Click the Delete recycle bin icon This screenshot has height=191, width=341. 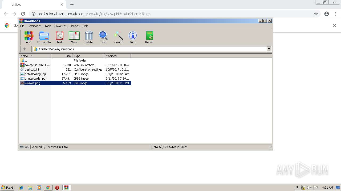89,37
